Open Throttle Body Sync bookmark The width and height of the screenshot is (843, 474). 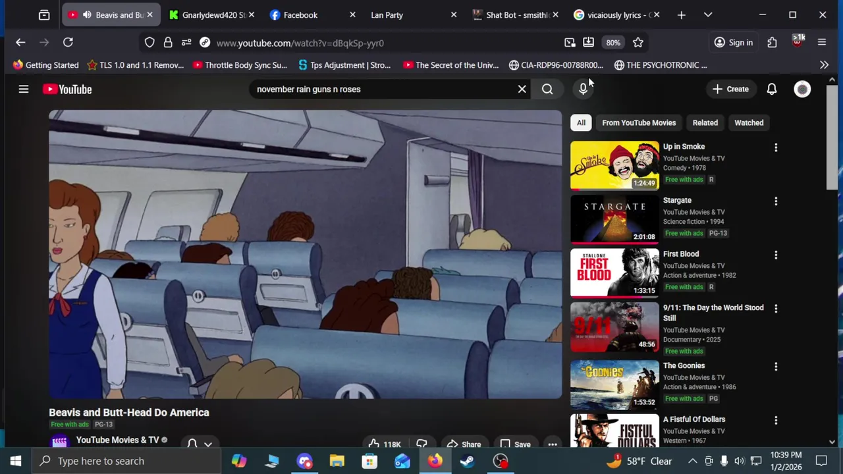pyautogui.click(x=240, y=65)
